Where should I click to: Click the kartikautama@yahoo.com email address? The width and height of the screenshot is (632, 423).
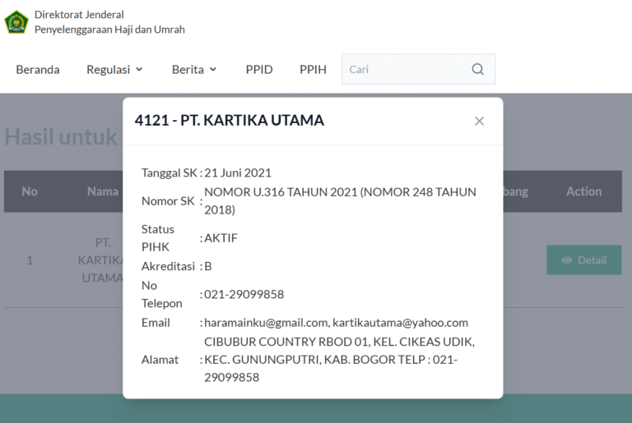(x=401, y=323)
